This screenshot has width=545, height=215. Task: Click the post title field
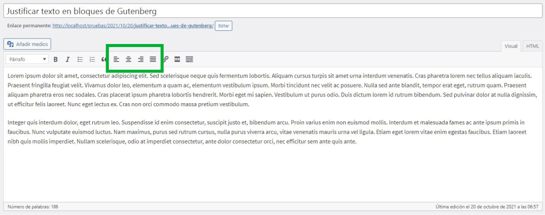pos(273,11)
